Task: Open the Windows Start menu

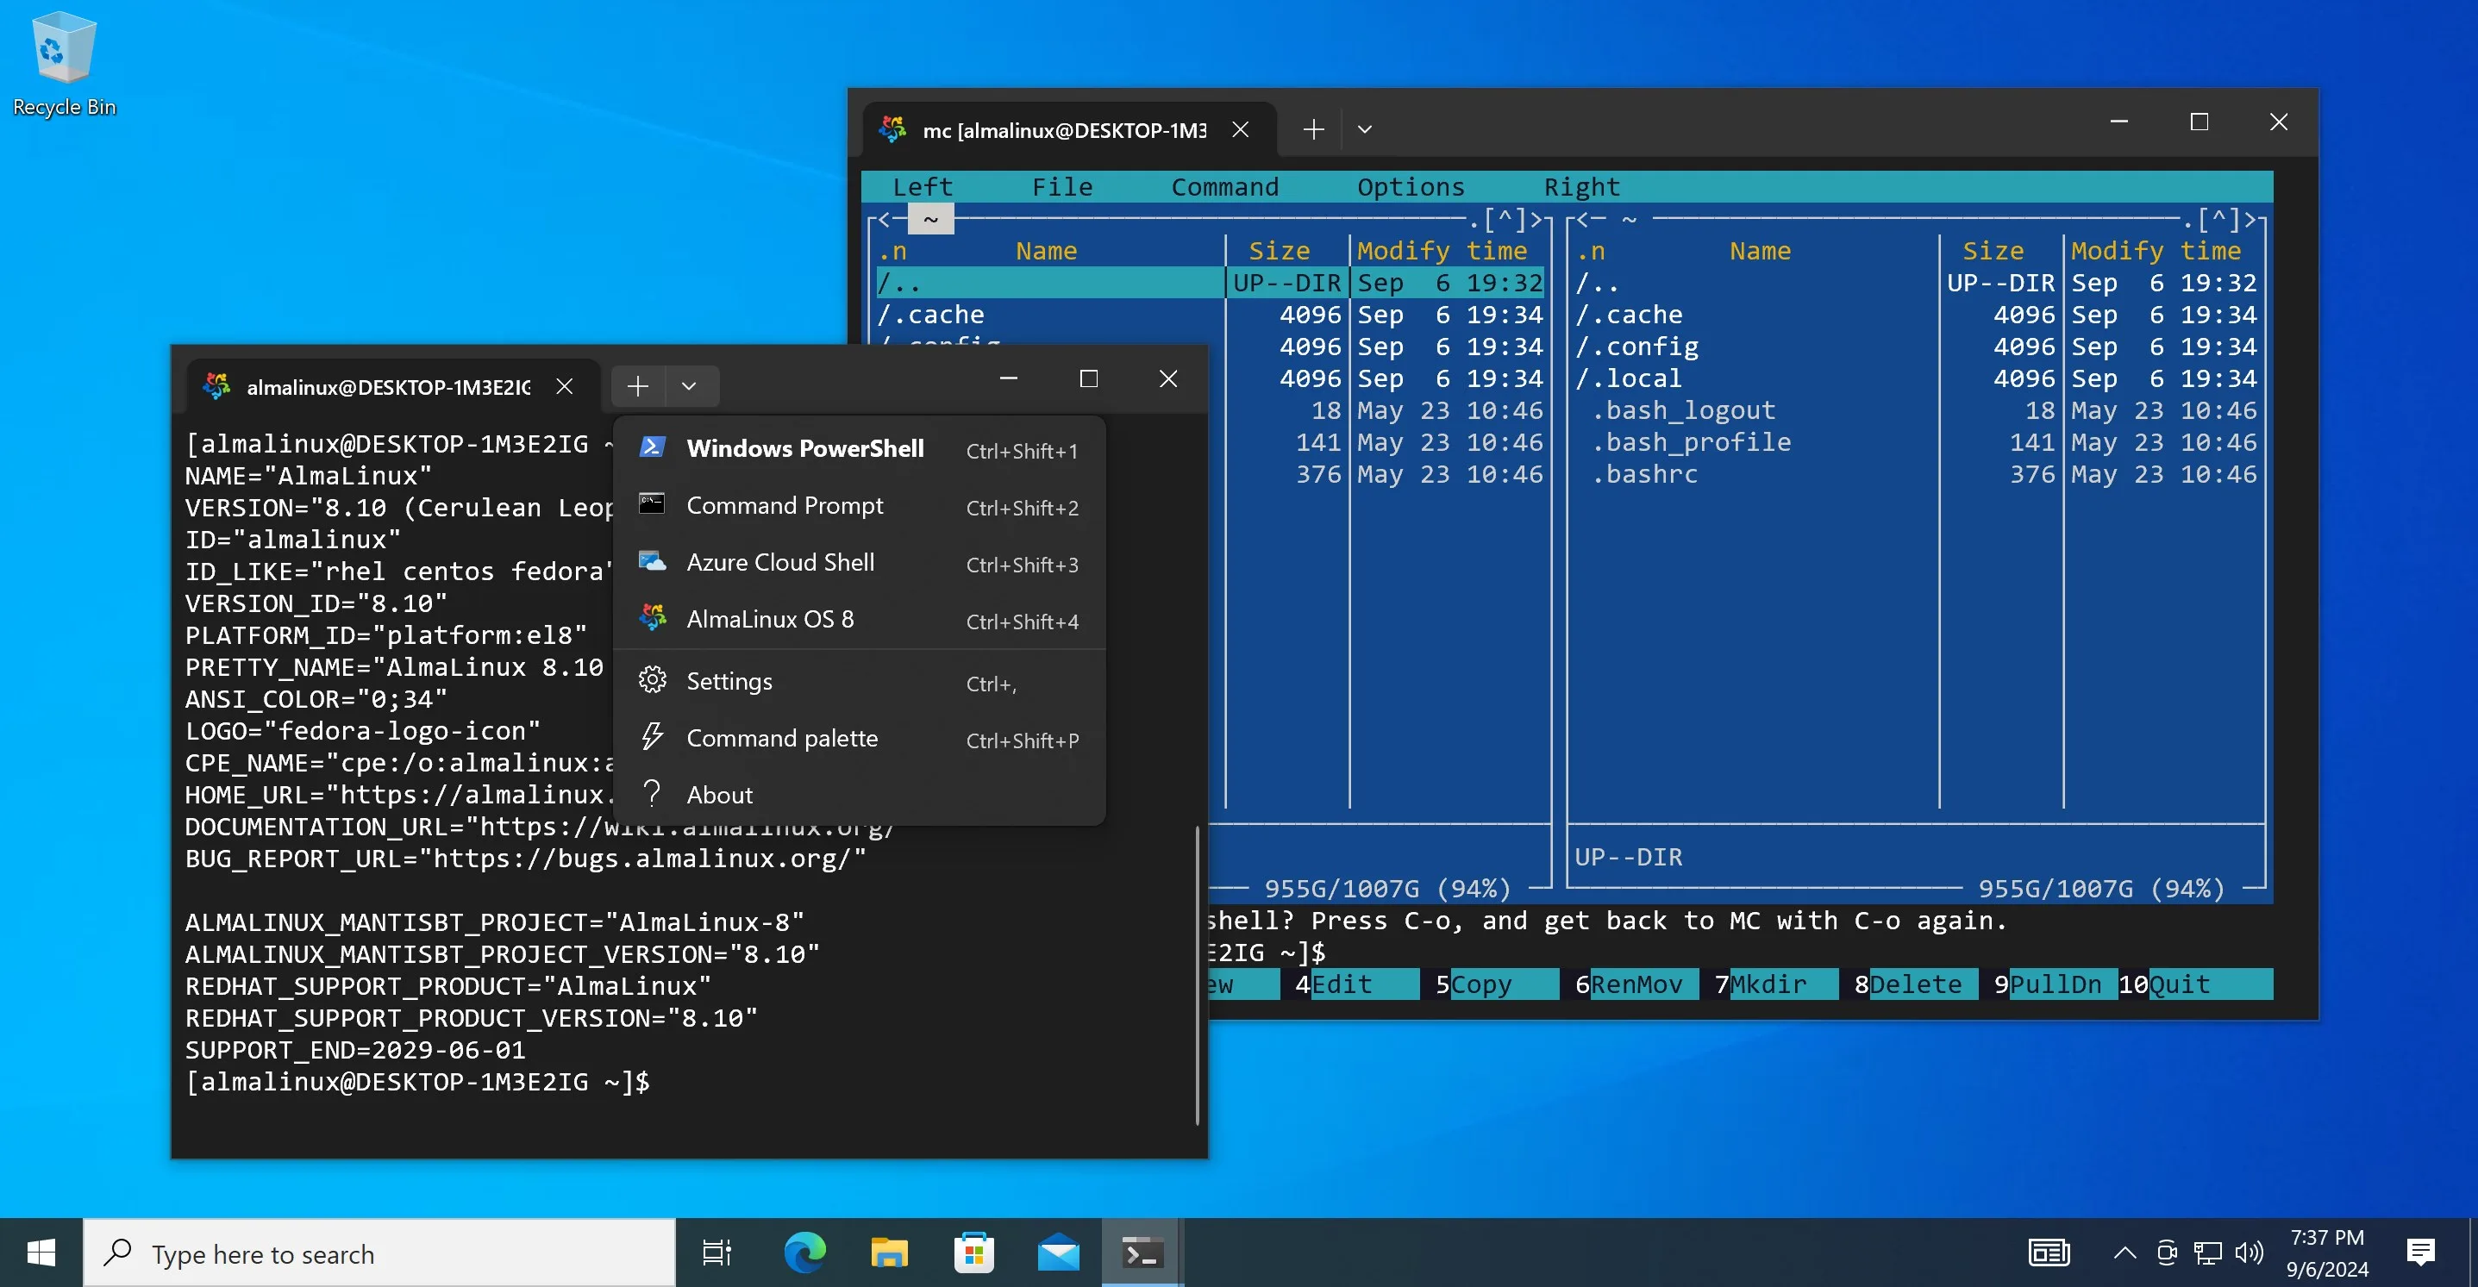Action: (x=41, y=1253)
